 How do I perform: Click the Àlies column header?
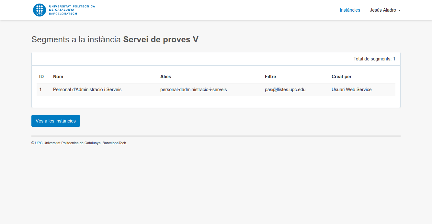click(x=165, y=77)
